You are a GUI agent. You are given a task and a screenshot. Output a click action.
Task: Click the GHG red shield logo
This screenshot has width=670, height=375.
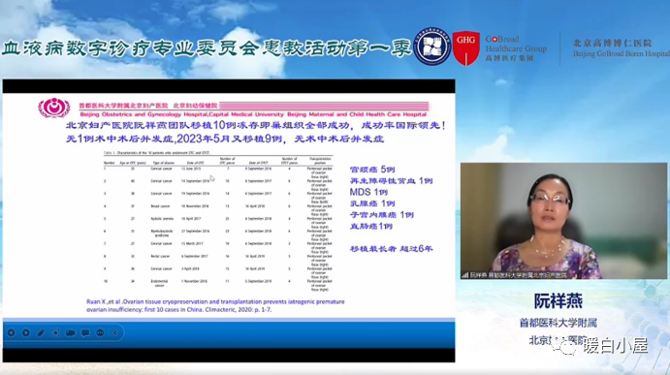click(466, 47)
